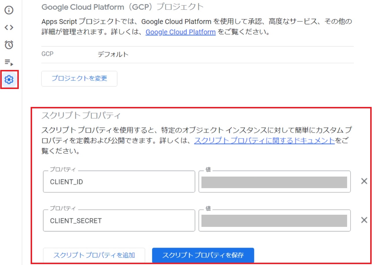Focus the value field for CLIENT_ID
Screen dimensions: 376x265
tap(275, 181)
